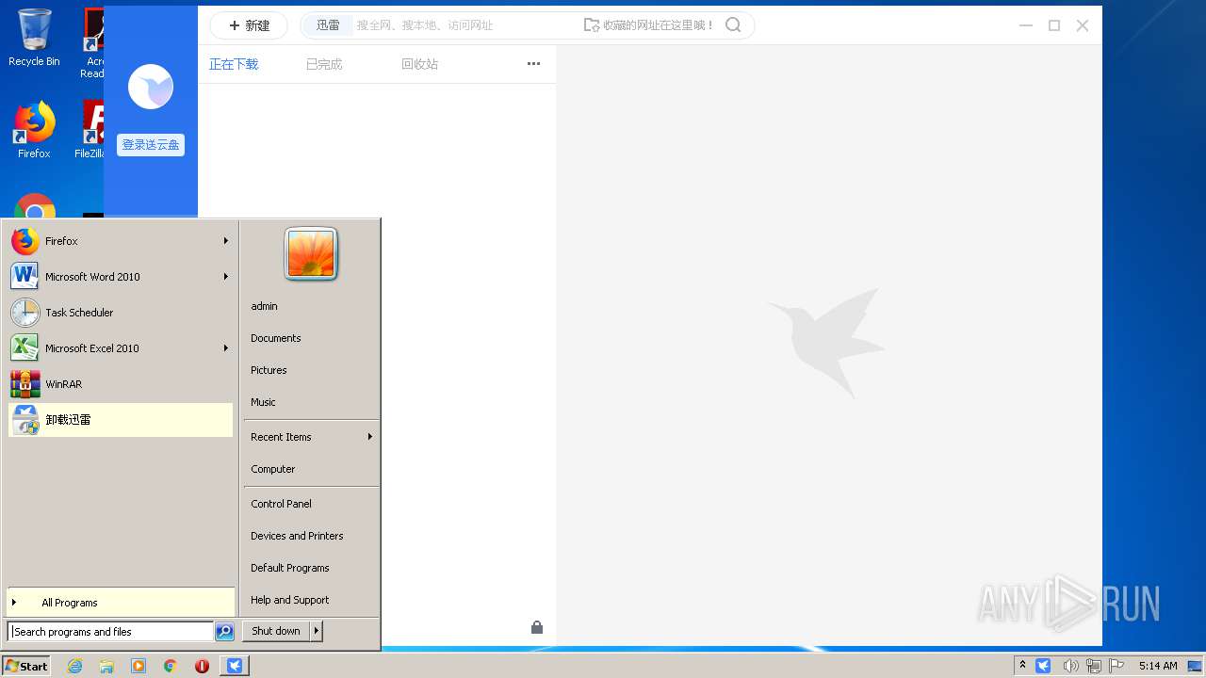This screenshot has height=678, width=1206.
Task: Open Microsoft Excel 2010 from Start menu
Action: (x=121, y=348)
